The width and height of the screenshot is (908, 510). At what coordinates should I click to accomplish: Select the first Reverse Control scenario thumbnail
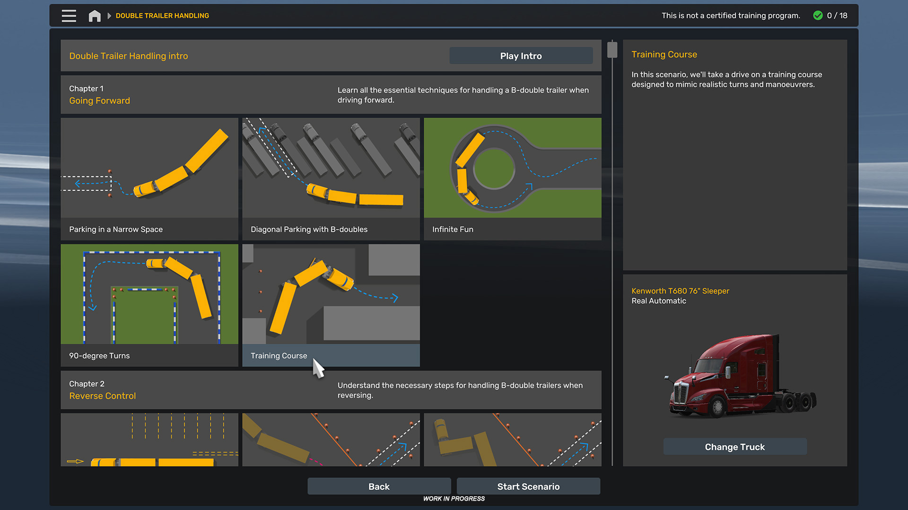[149, 439]
